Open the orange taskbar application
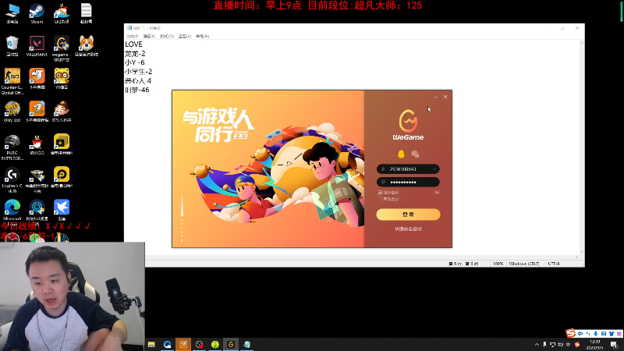 coord(183,344)
